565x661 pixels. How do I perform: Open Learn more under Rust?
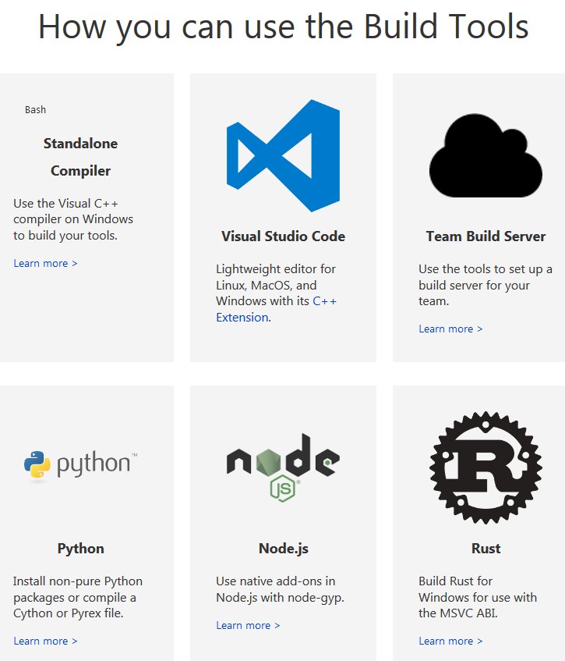point(450,641)
